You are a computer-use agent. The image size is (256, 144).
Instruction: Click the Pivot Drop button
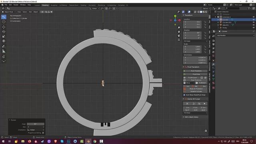(195, 74)
